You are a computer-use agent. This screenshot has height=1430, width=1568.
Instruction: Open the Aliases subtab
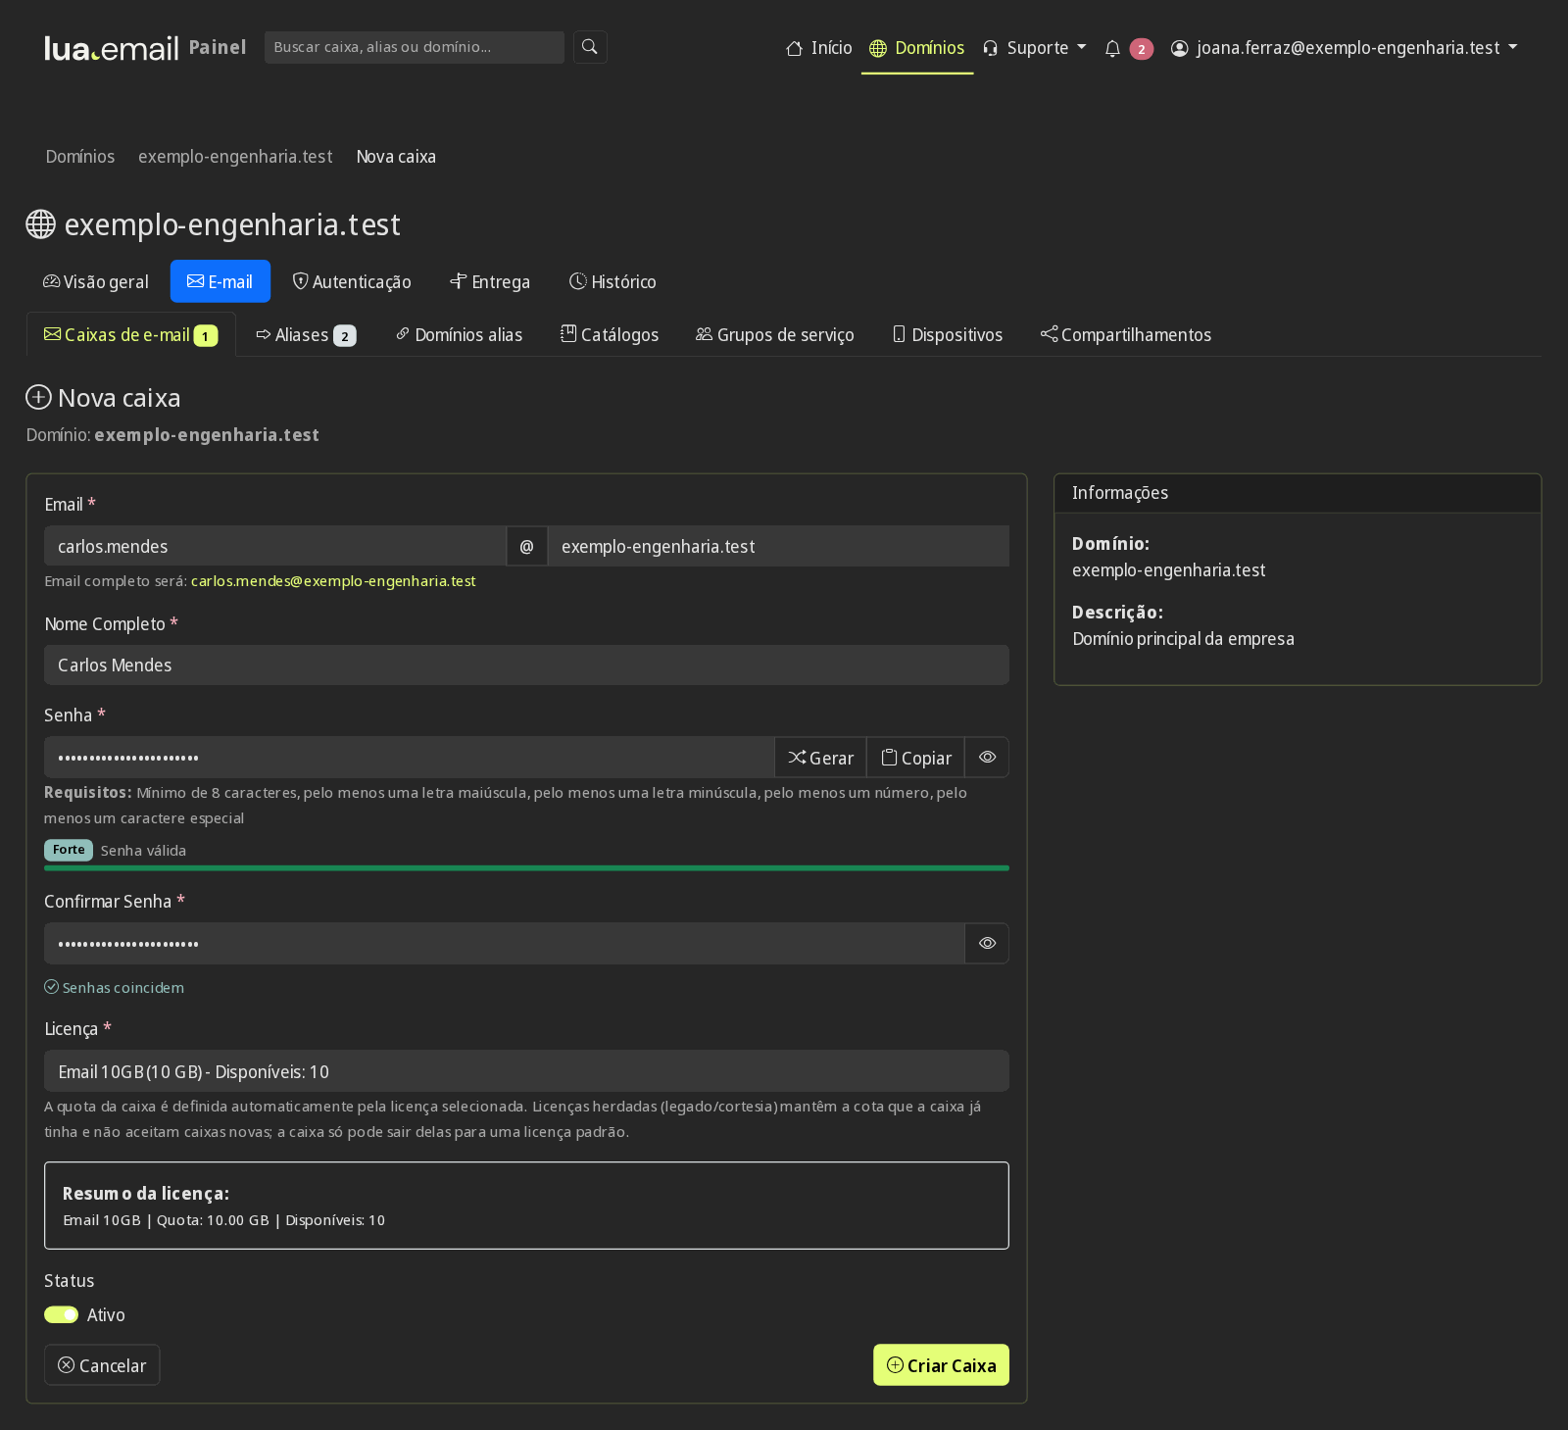[x=307, y=335]
